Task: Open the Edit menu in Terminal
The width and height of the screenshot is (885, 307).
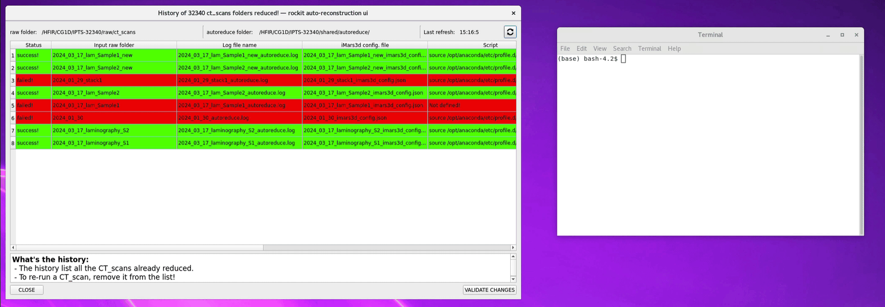Action: tap(581, 48)
